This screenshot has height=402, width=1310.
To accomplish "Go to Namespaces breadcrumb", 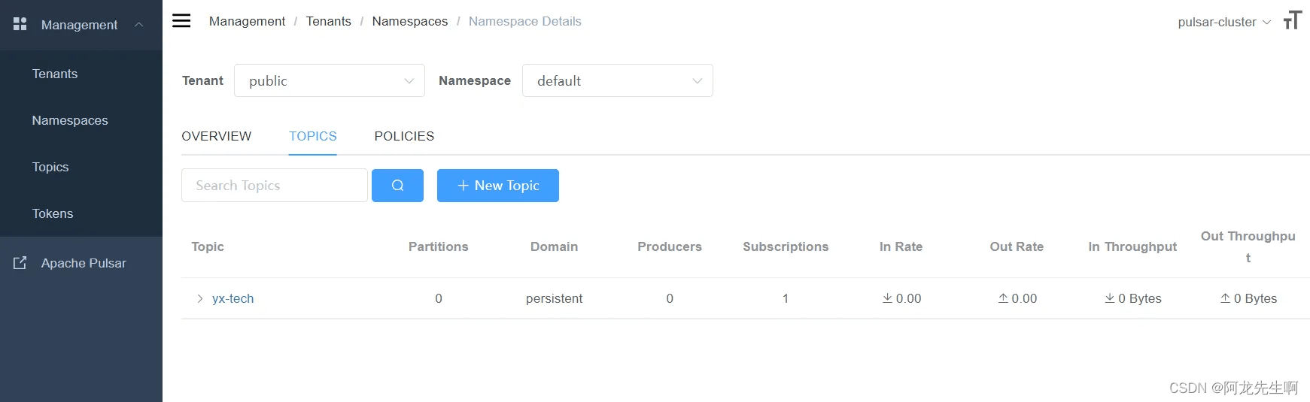I will [410, 21].
